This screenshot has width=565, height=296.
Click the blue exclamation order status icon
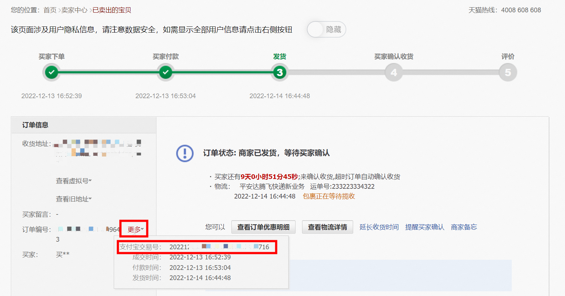coord(185,153)
